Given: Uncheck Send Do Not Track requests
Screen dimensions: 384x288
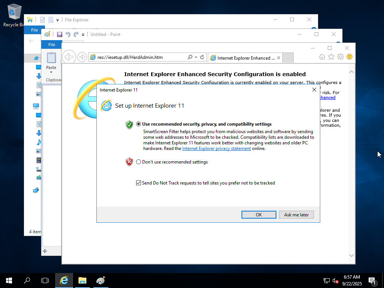Looking at the screenshot, I should [x=139, y=183].
